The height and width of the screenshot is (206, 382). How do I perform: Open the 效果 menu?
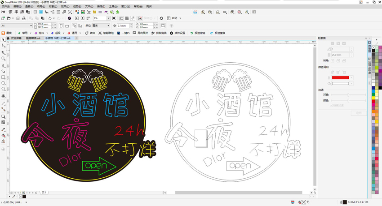[x=65, y=7]
